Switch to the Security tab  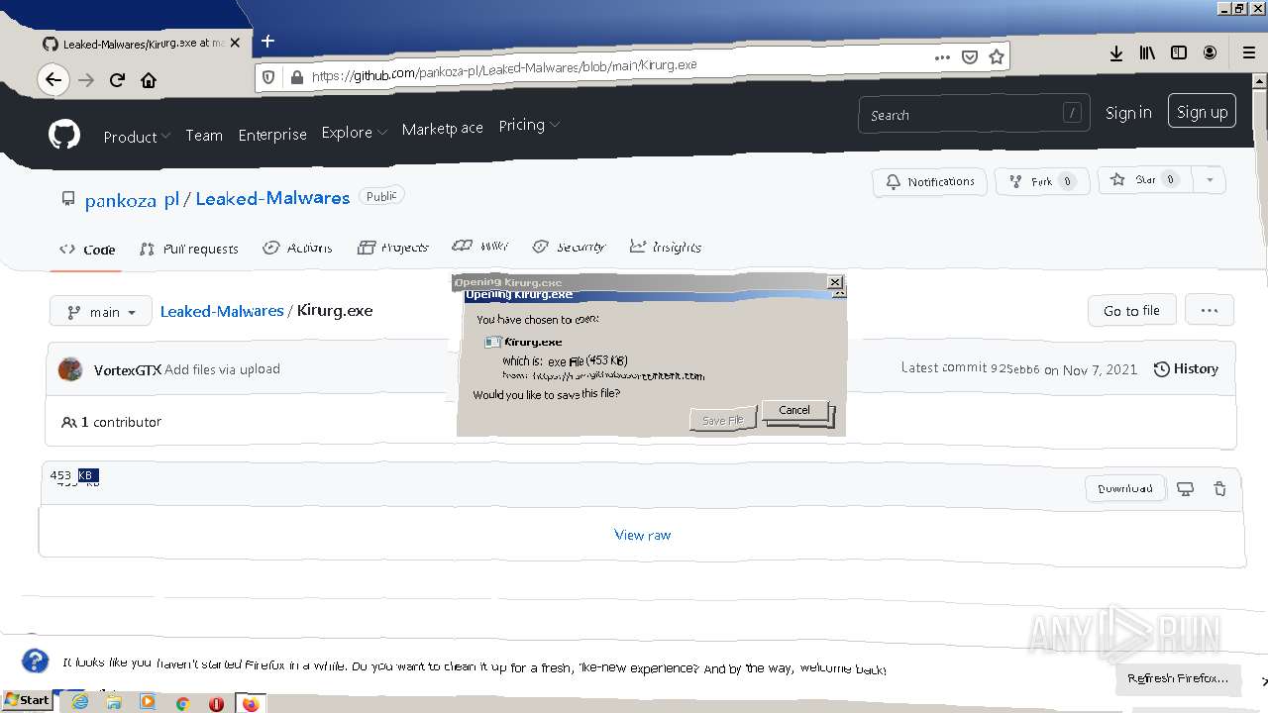click(569, 247)
